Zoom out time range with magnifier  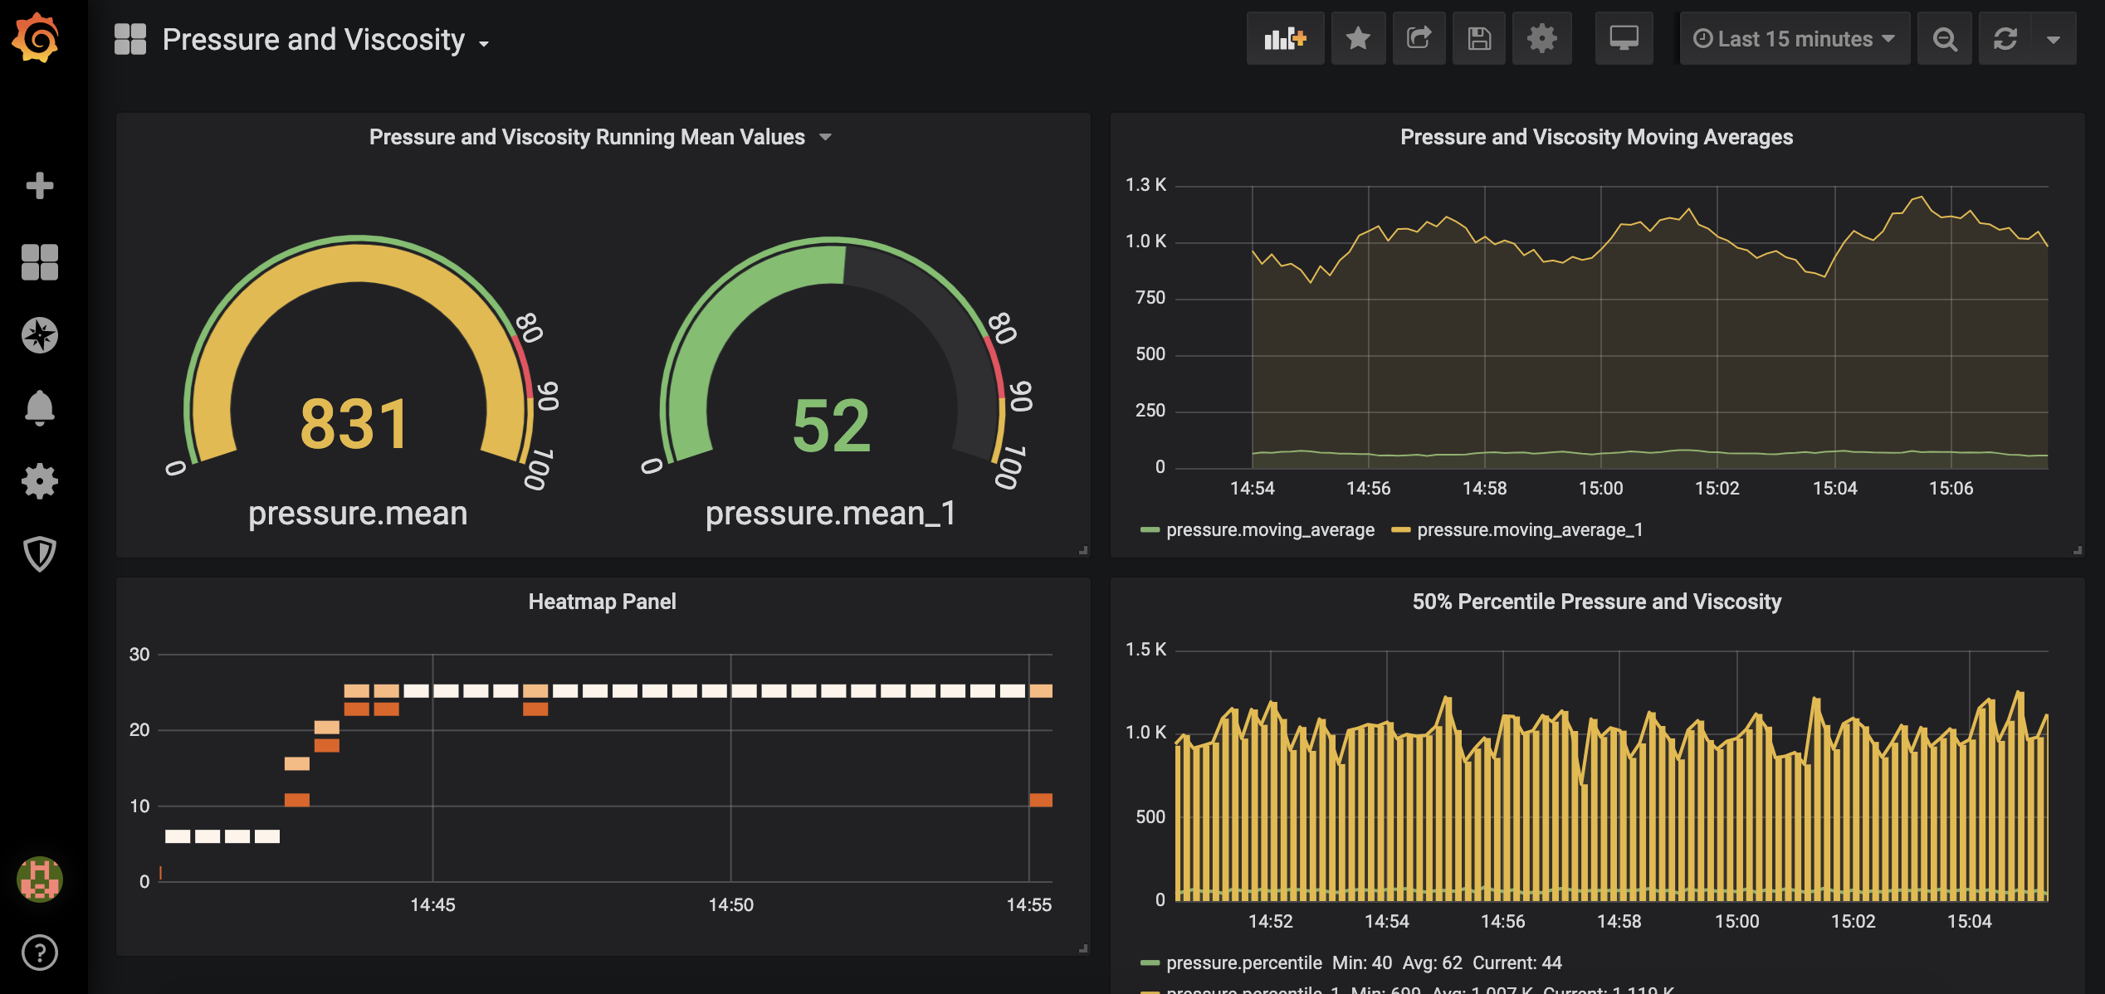(x=1944, y=39)
